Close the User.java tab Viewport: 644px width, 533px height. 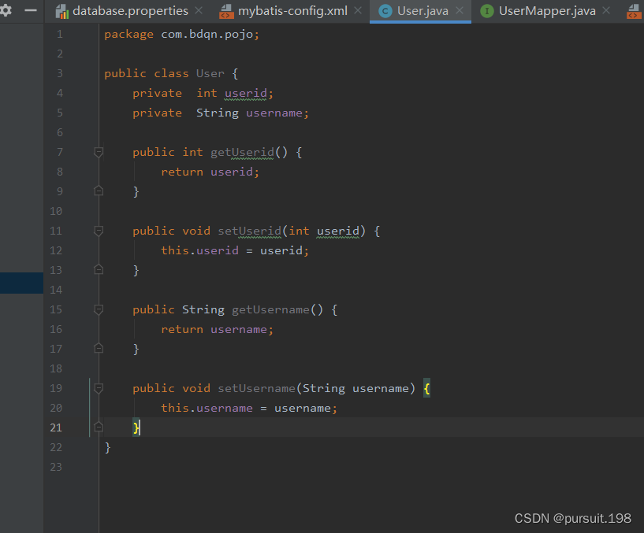[x=460, y=11]
